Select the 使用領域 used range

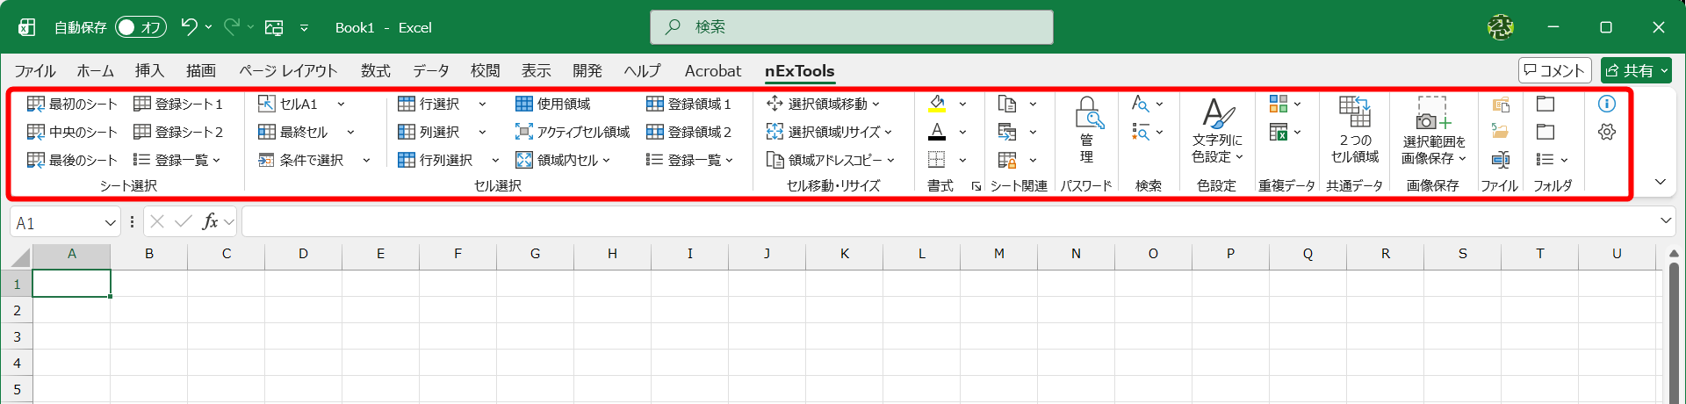pyautogui.click(x=552, y=104)
